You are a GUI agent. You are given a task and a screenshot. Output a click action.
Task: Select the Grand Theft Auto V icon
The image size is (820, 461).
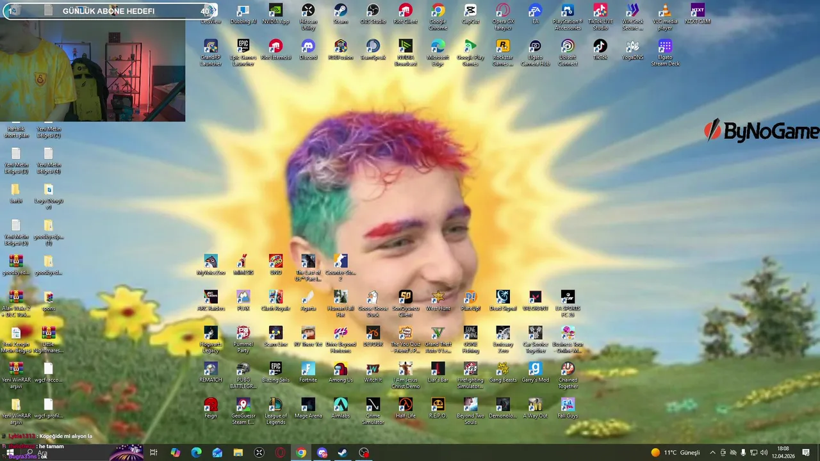(x=438, y=340)
